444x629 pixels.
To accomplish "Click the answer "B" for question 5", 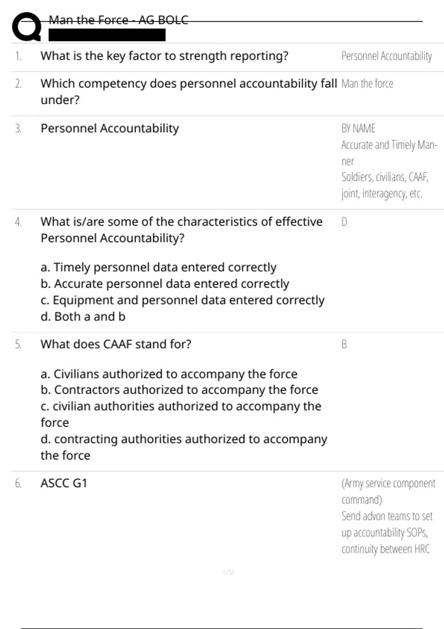I will (x=344, y=344).
